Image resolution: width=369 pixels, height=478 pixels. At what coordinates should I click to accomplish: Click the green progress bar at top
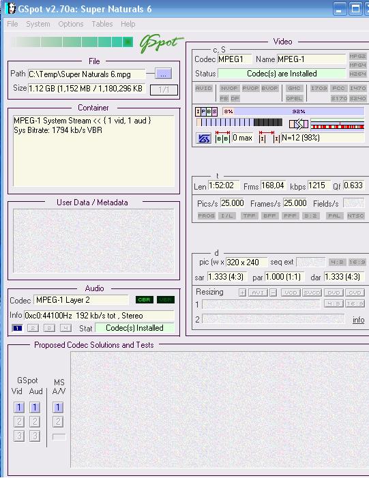coord(72,42)
